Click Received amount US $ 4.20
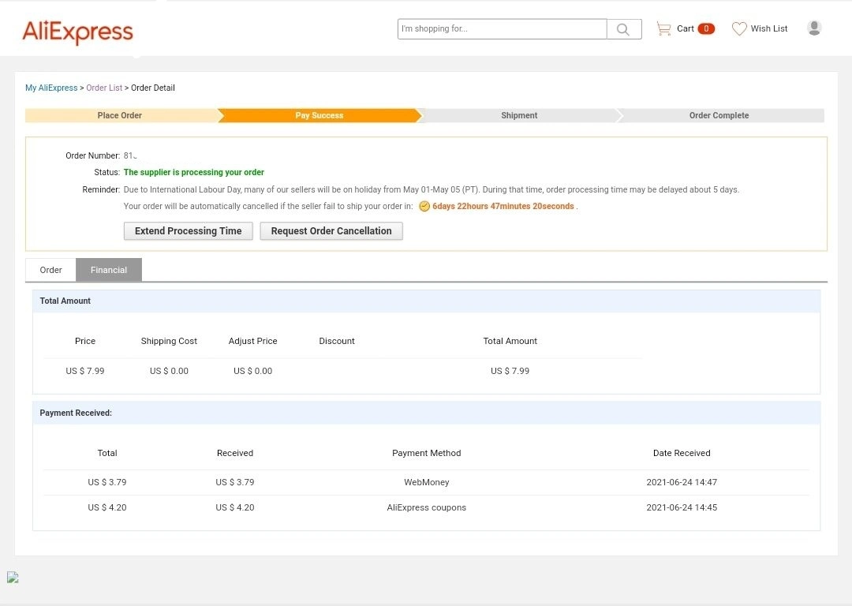 pyautogui.click(x=235, y=507)
